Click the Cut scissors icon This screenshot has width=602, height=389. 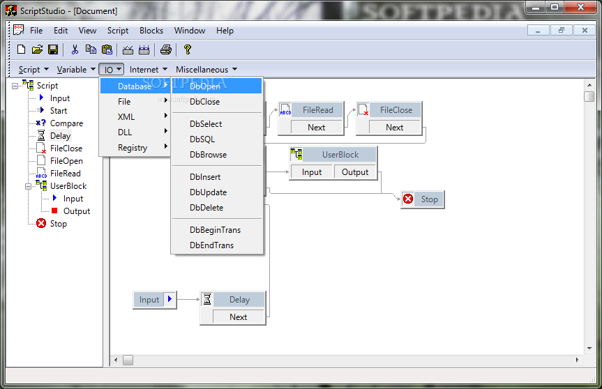tap(75, 49)
